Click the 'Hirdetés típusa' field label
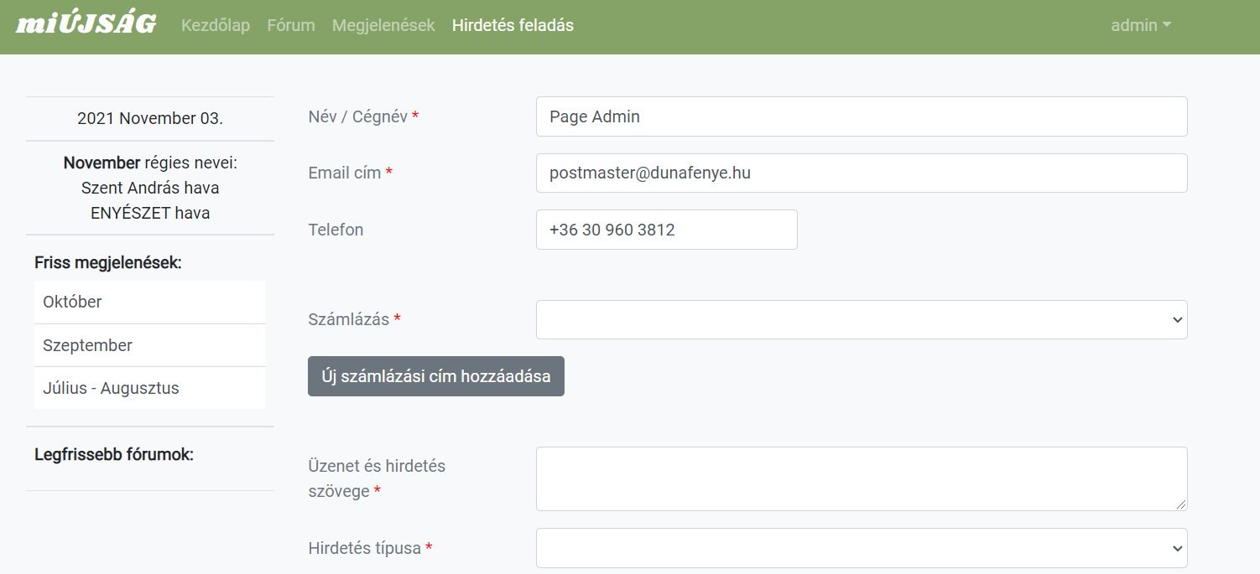 pos(371,548)
